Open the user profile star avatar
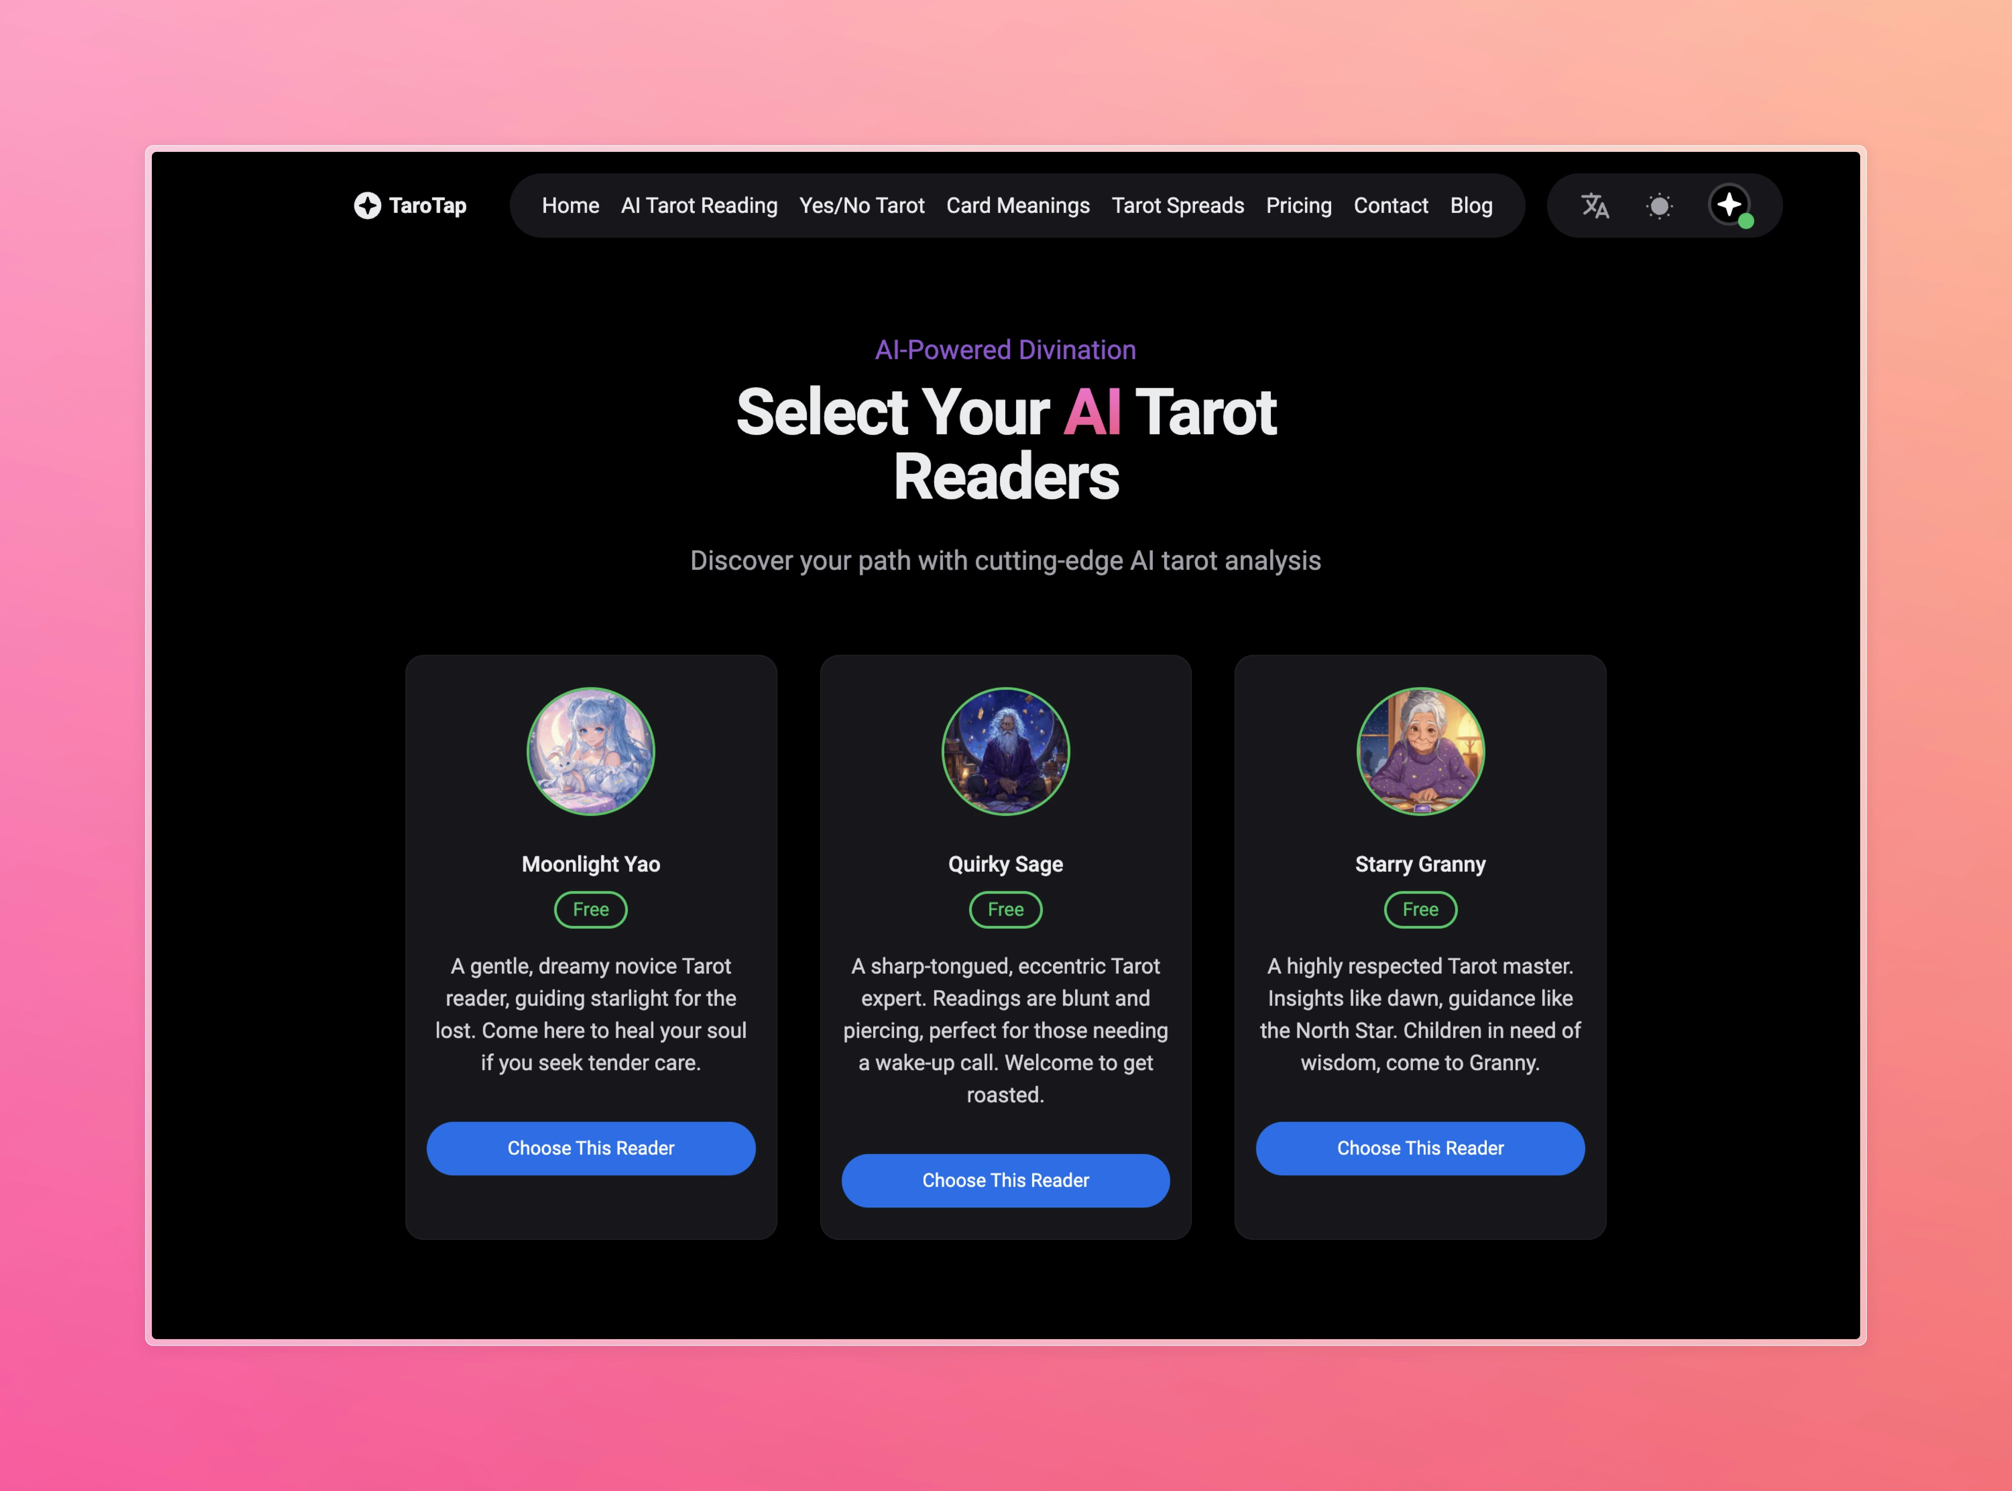Image resolution: width=2012 pixels, height=1491 pixels. click(1730, 205)
